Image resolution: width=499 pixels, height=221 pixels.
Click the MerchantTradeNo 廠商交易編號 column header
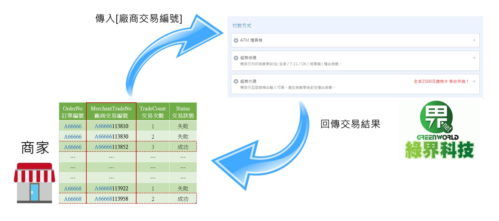click(111, 112)
